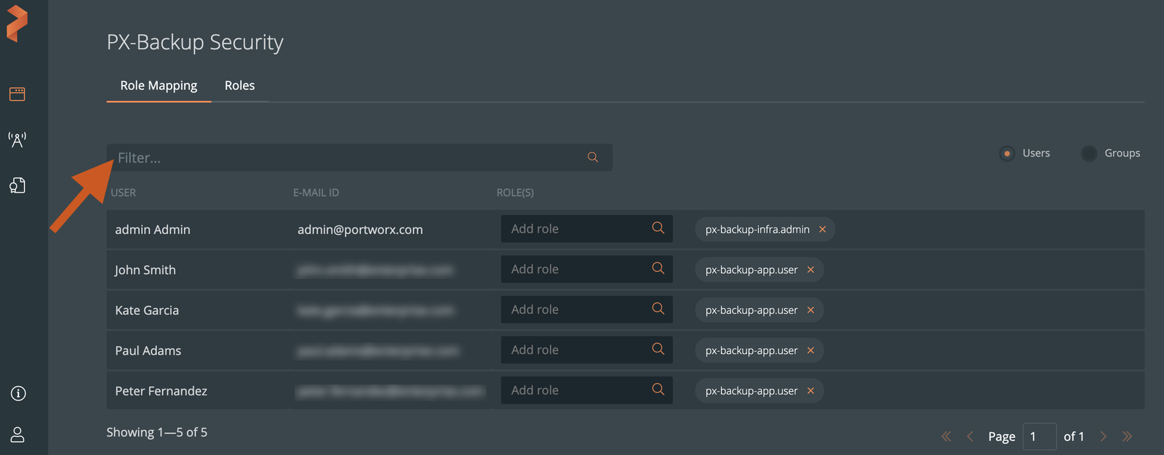
Task: Click the Portworx logo in the sidebar
Action: 17,23
